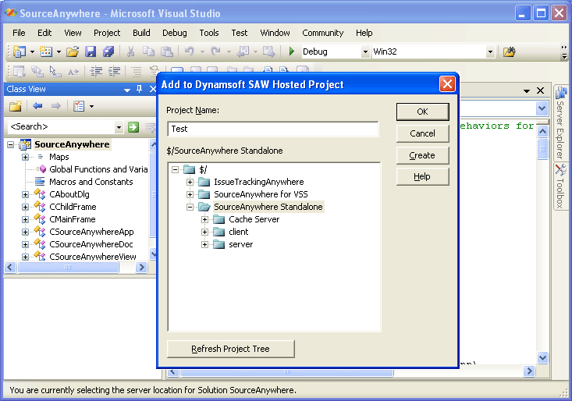Open the Win32 platform dropdown
The height and width of the screenshot is (401, 572).
(490, 52)
